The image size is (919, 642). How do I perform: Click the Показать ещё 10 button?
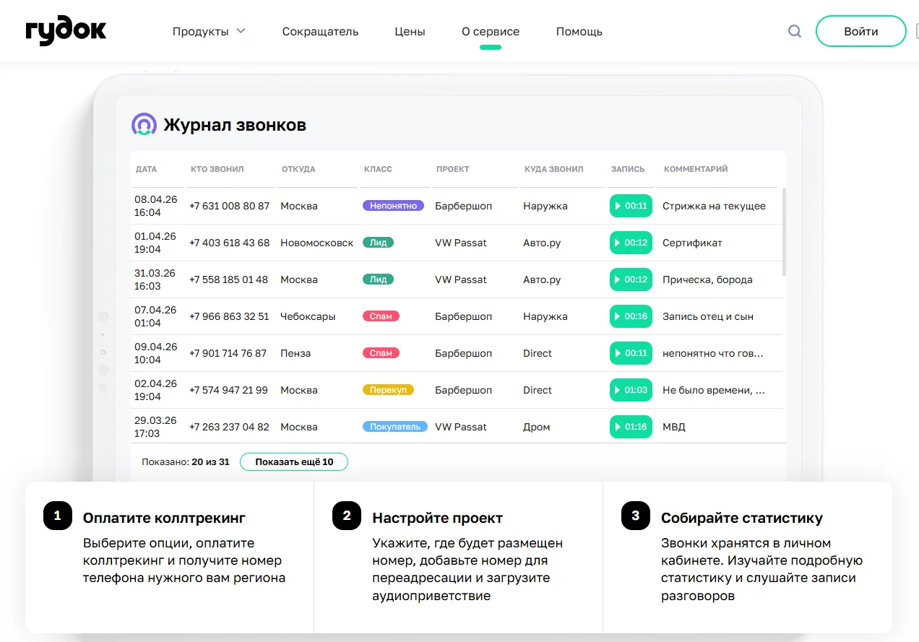(x=294, y=461)
